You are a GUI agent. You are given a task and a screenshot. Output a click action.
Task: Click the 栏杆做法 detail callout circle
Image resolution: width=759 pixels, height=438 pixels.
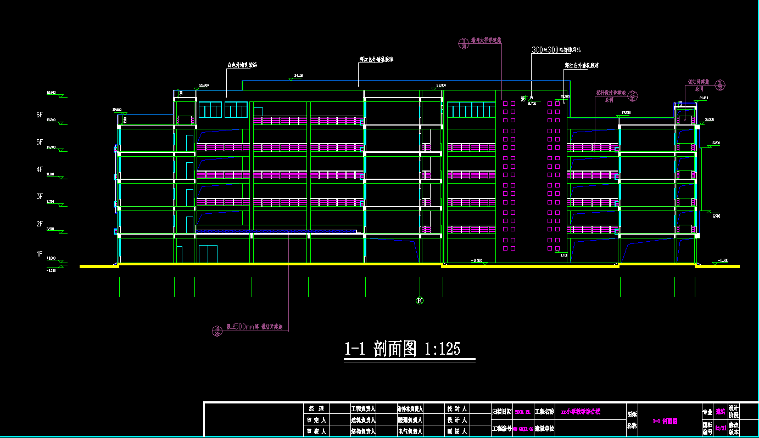click(632, 95)
